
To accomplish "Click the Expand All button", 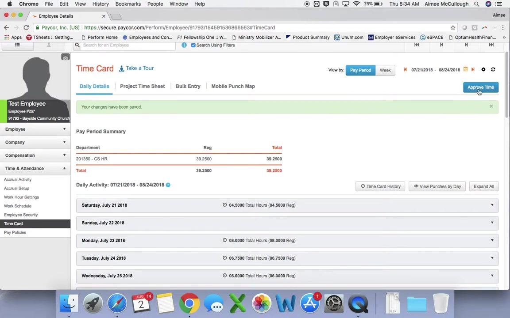I will (483, 186).
